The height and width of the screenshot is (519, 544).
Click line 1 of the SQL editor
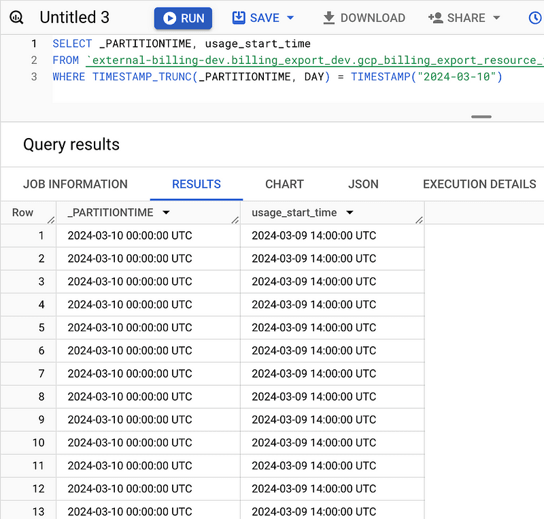182,44
